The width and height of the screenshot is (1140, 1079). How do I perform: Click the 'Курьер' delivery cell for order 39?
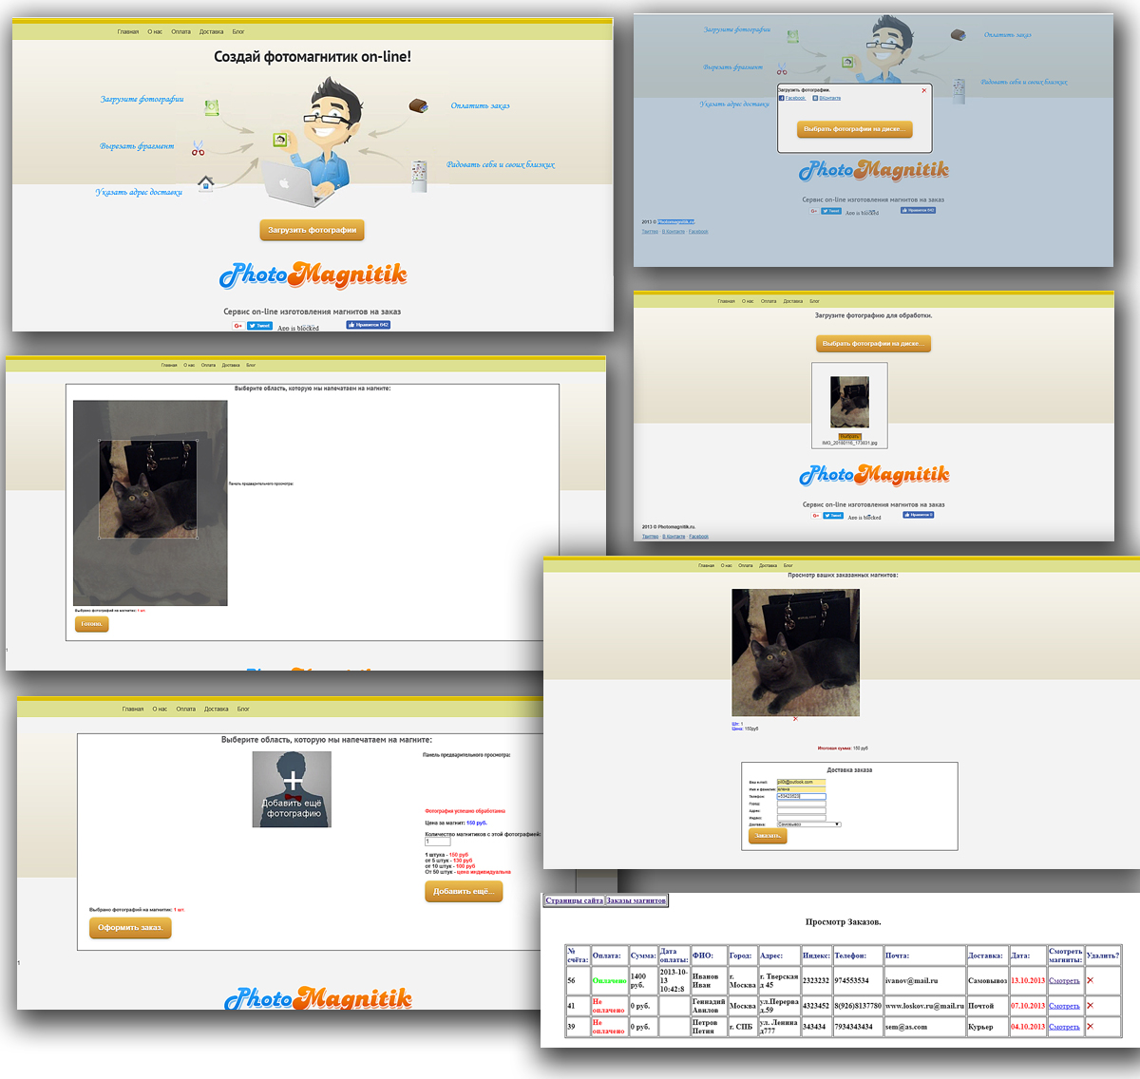(986, 1026)
